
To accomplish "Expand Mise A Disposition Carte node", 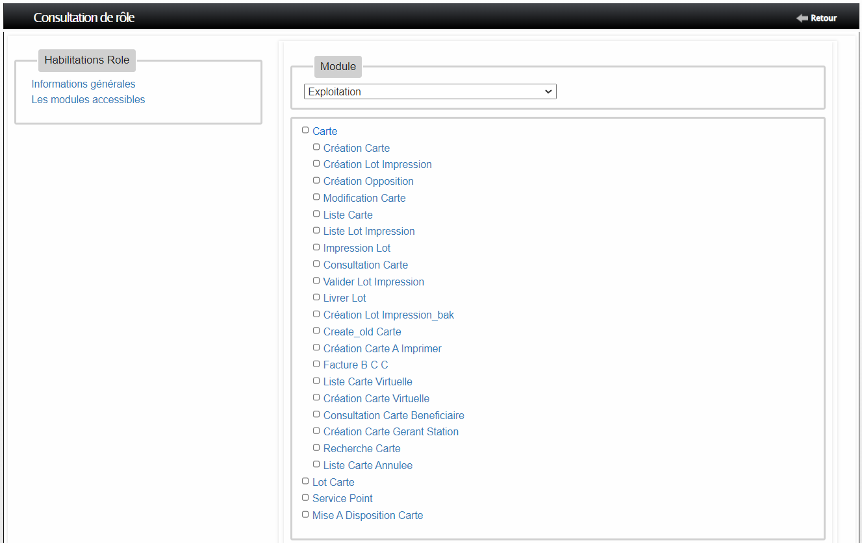I will (x=367, y=515).
